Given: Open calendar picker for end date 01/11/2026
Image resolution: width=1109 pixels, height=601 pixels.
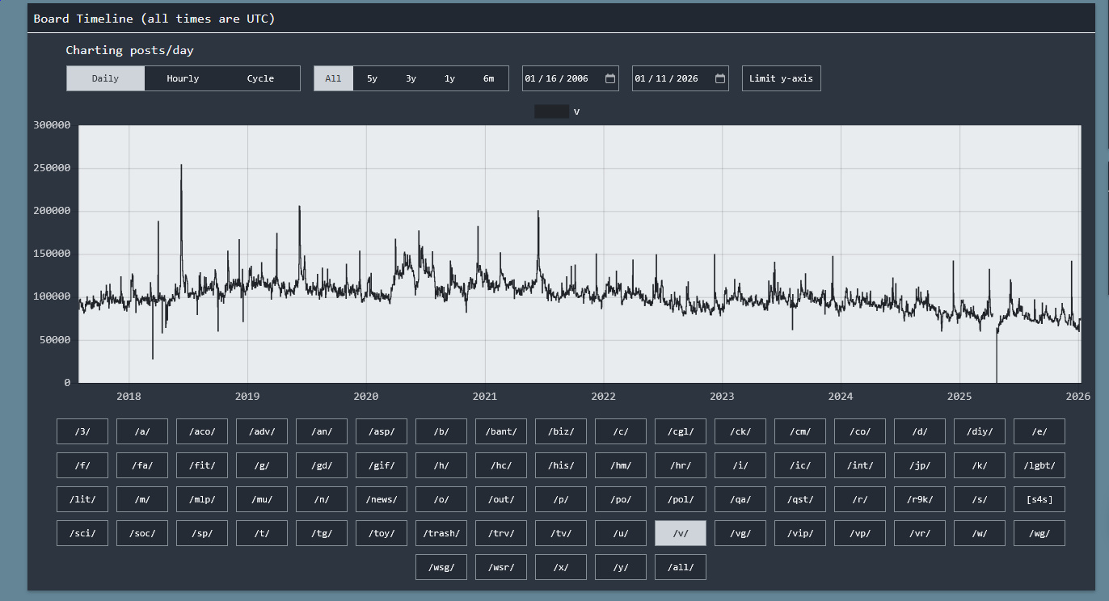Looking at the screenshot, I should (x=720, y=78).
